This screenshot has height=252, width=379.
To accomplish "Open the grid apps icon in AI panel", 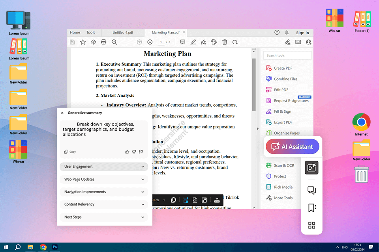I will coord(311,225).
